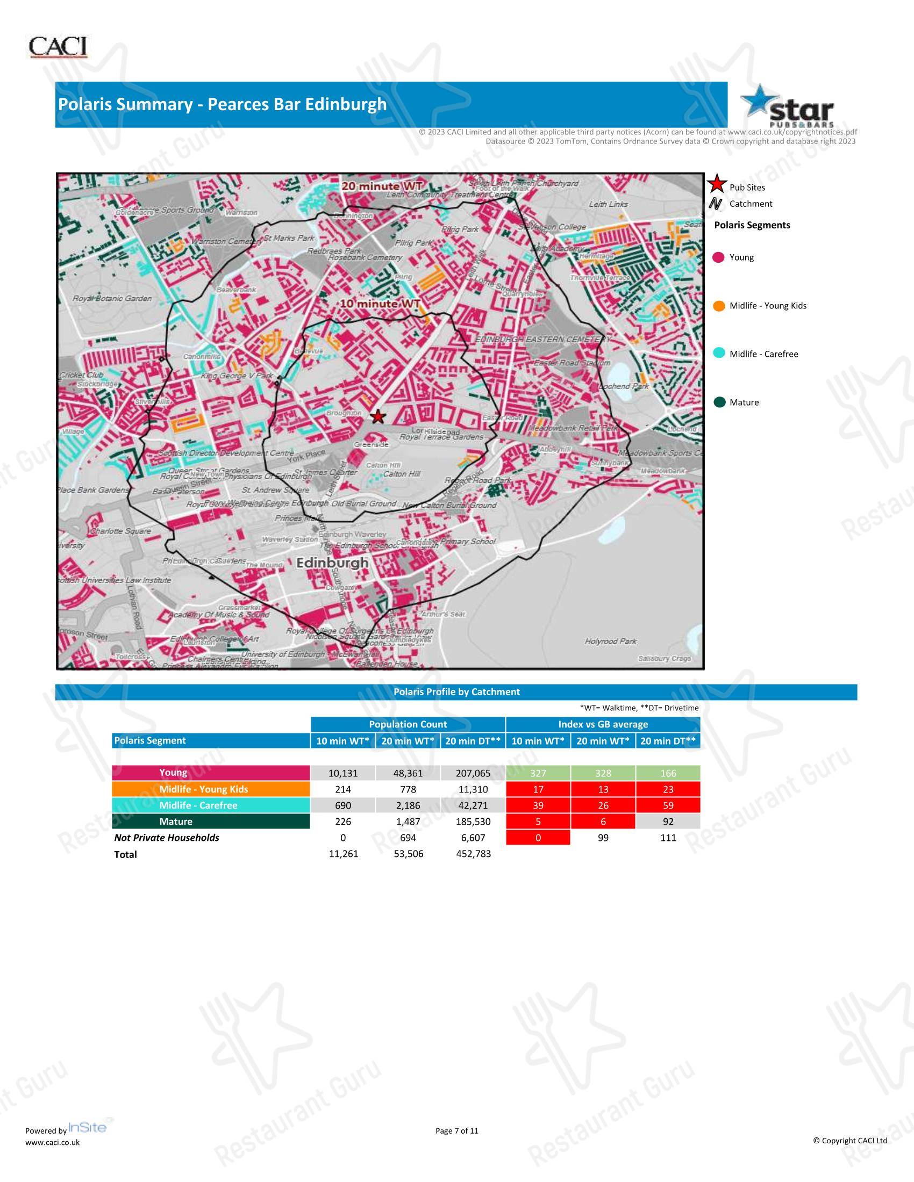Click the Polaris Summary - Pearces Bar Edinburgh title
914x1182 pixels.
coord(223,104)
